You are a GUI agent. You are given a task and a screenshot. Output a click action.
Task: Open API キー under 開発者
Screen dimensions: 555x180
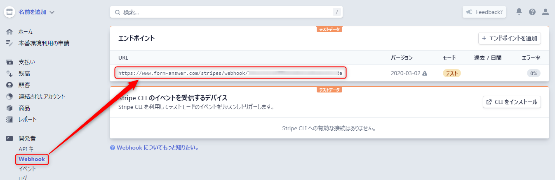pos(28,149)
